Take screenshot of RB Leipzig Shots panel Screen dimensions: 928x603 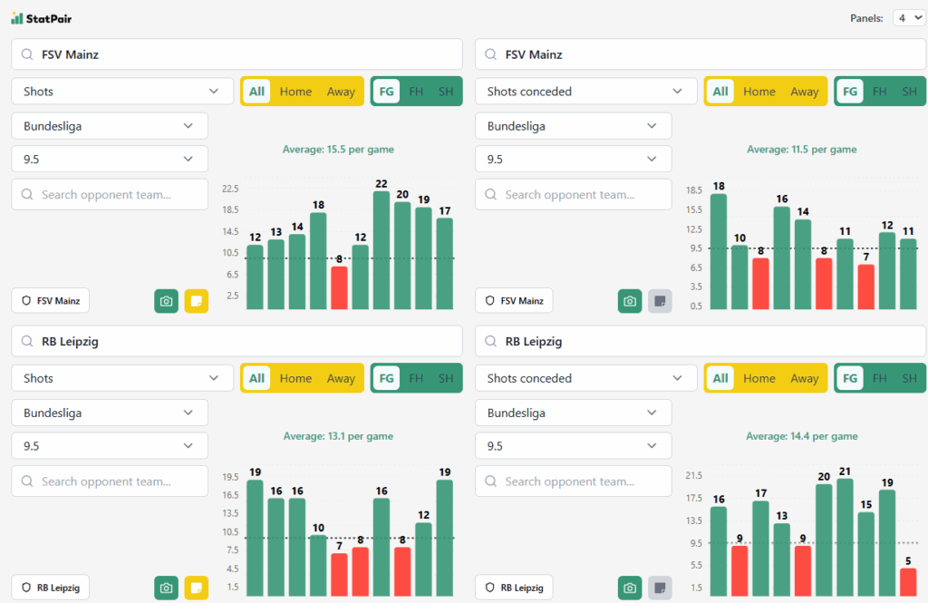[167, 588]
